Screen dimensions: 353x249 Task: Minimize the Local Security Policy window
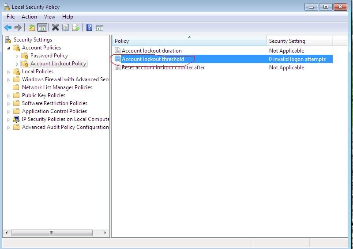click(311, 7)
